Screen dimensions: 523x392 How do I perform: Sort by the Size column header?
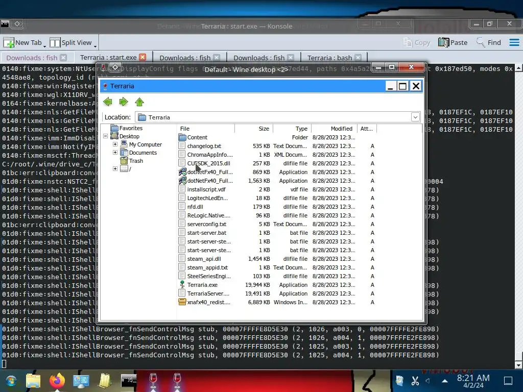tap(254, 128)
